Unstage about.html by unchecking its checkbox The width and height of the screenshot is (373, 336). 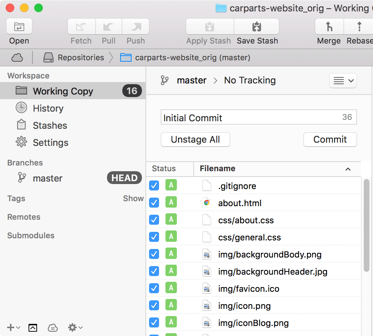[154, 203]
